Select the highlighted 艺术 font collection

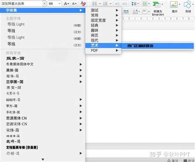(103, 45)
